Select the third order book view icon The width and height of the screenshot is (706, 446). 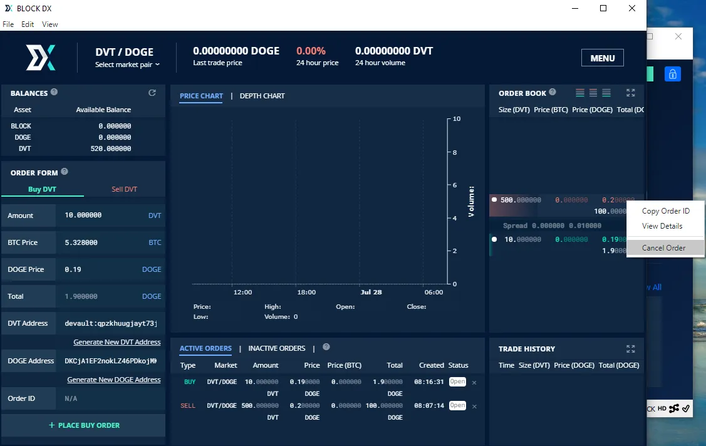pos(606,93)
